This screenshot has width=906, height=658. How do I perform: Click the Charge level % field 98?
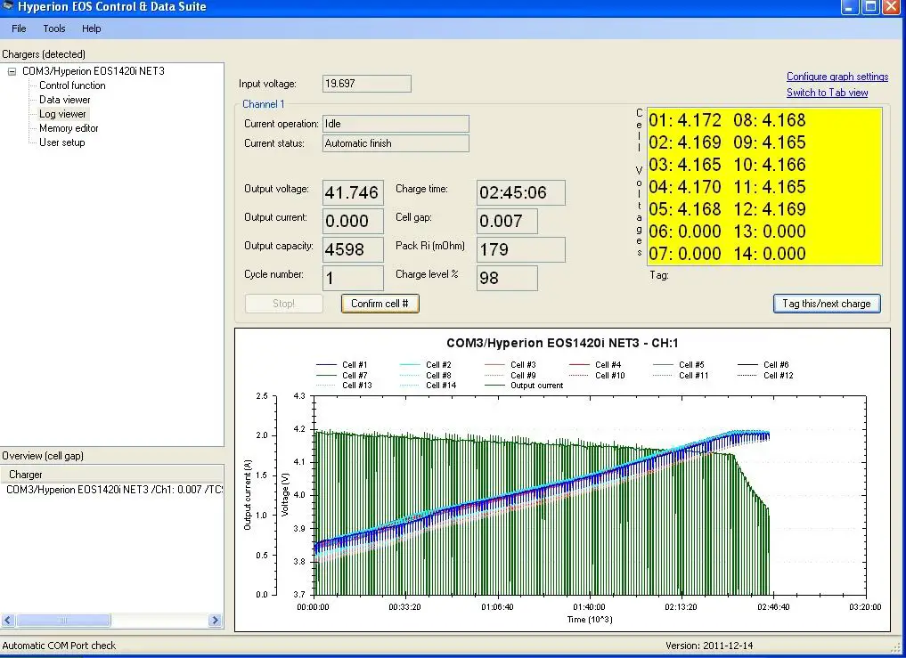[x=507, y=278]
